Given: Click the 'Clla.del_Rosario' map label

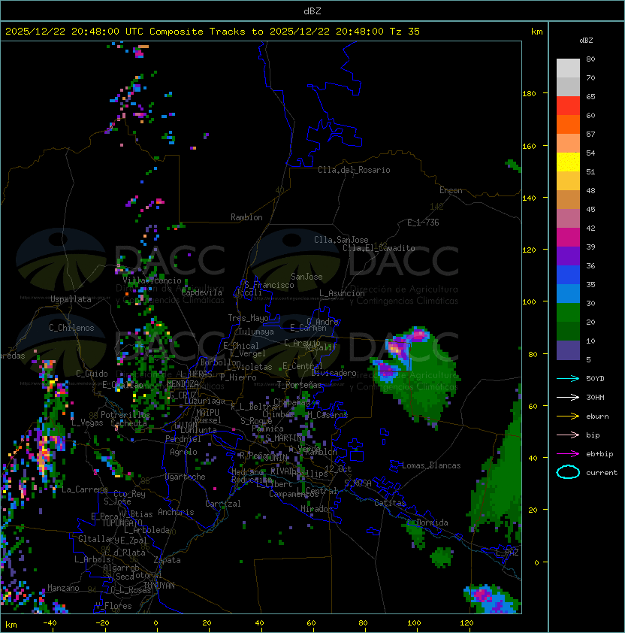Looking at the screenshot, I should [354, 170].
